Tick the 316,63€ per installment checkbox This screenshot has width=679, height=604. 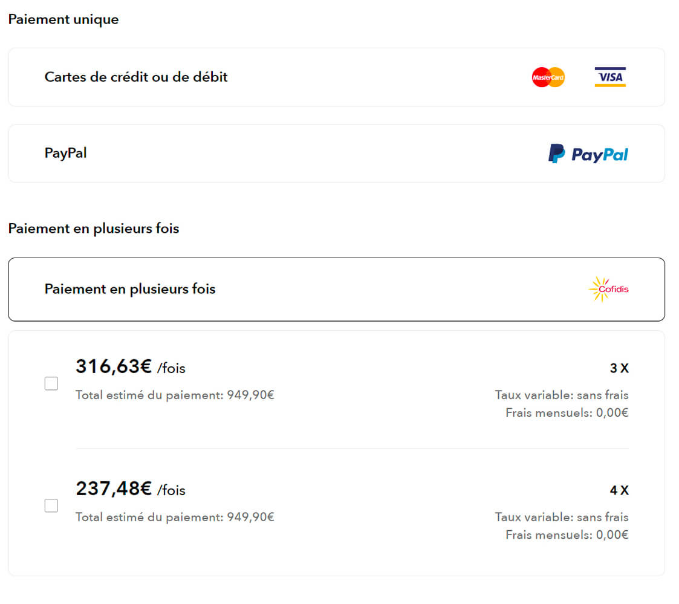tap(51, 383)
